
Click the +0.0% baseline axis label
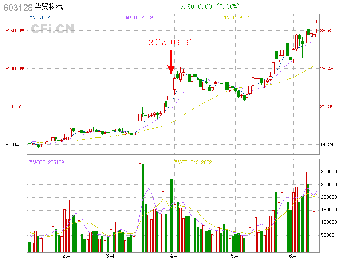[12, 145]
